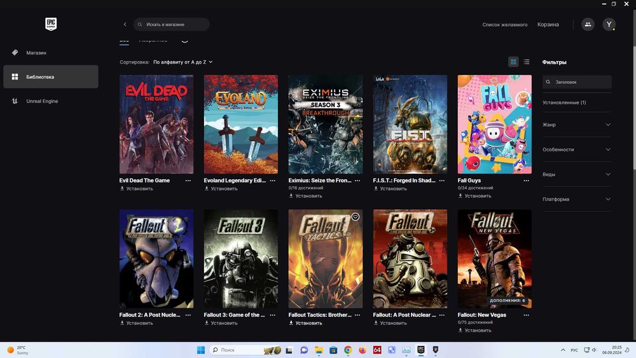Open the Fallout 3 cover art

coord(241,259)
